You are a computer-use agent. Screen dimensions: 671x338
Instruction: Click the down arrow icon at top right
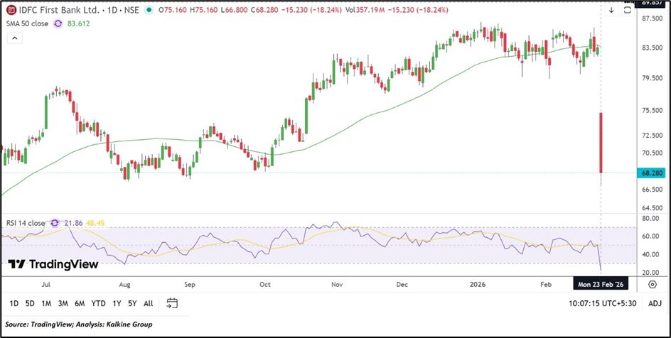tap(611, 10)
